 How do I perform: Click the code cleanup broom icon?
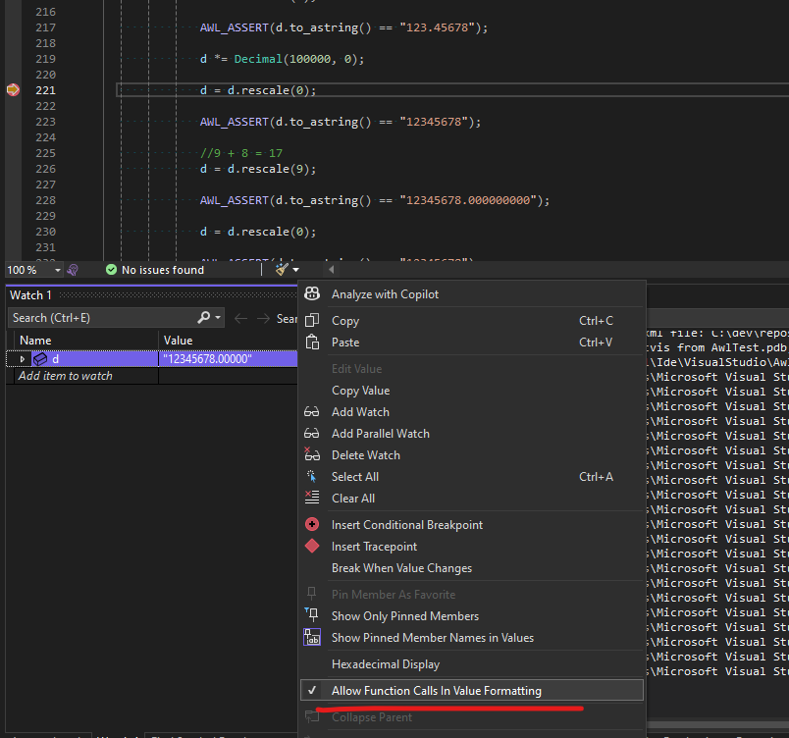(x=283, y=270)
